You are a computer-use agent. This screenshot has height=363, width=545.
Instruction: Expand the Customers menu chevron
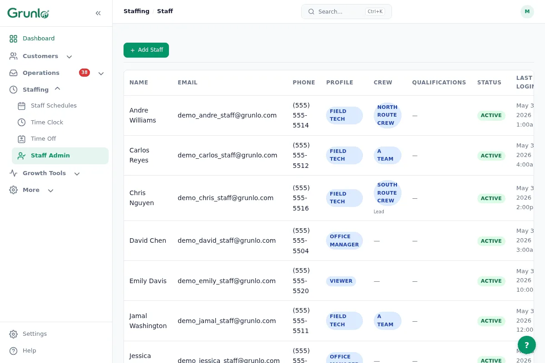[x=69, y=57]
